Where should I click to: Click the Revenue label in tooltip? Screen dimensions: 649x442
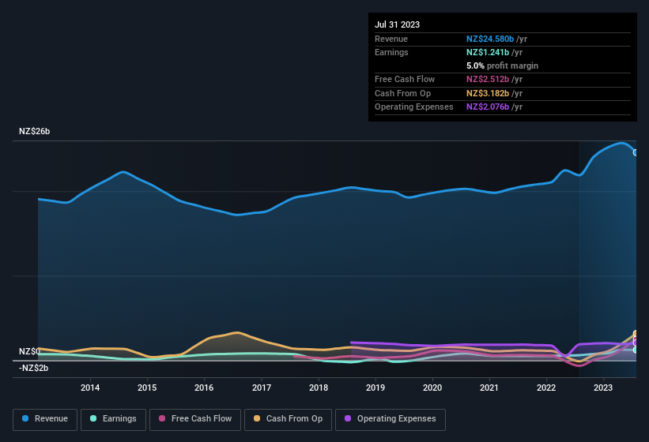tap(391, 39)
